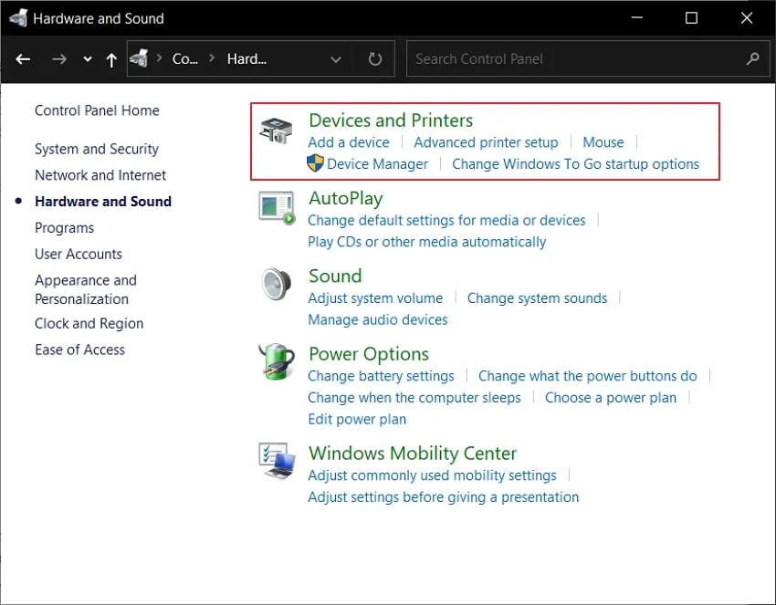Open System and Security category
Screen dimensions: 776x605
[97, 149]
